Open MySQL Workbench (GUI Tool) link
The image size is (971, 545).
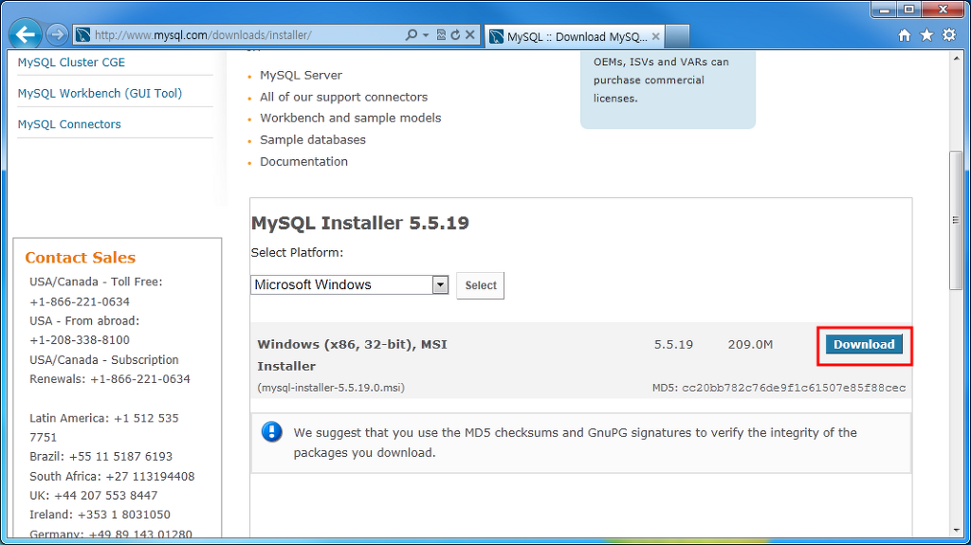tap(100, 93)
